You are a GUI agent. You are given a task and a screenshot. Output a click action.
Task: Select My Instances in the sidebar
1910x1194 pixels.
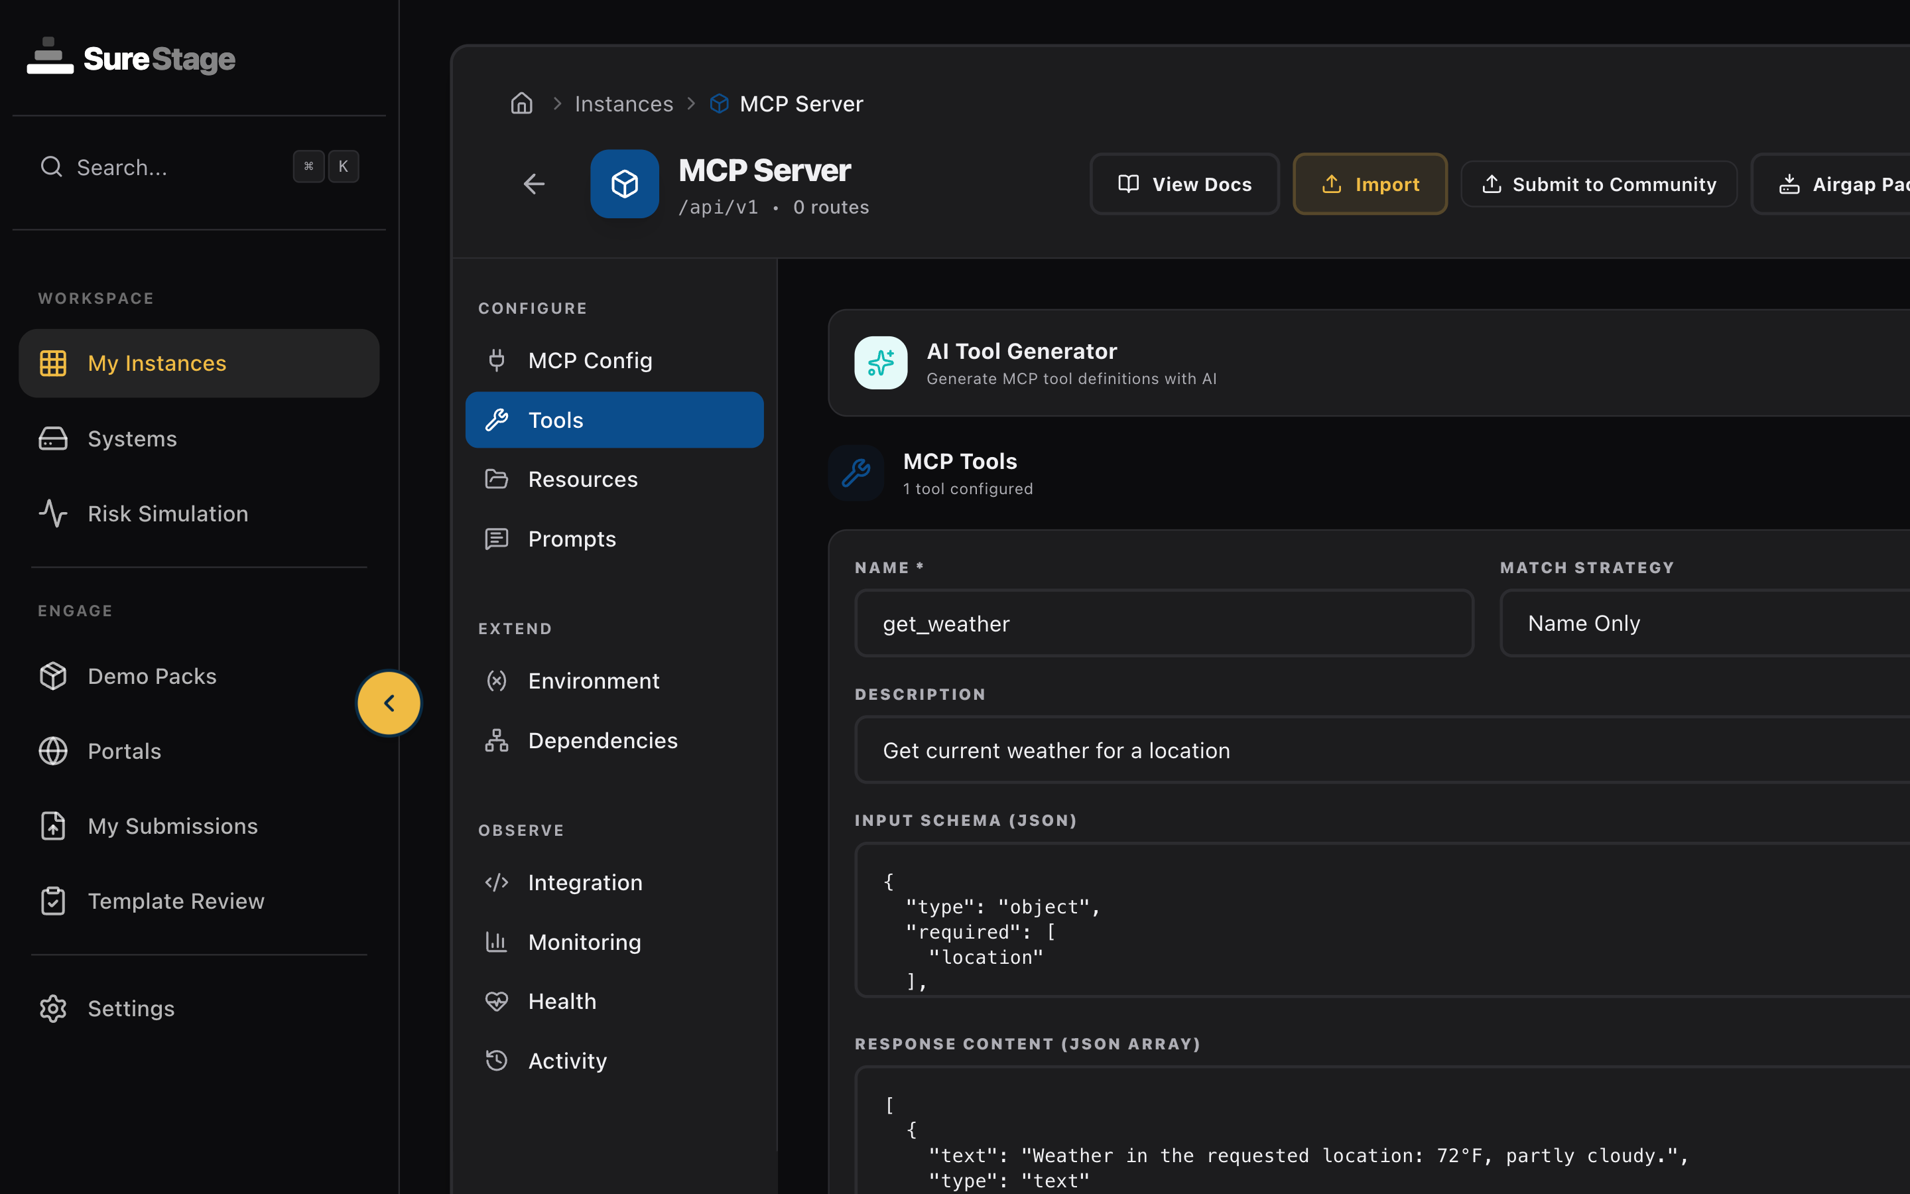155,362
